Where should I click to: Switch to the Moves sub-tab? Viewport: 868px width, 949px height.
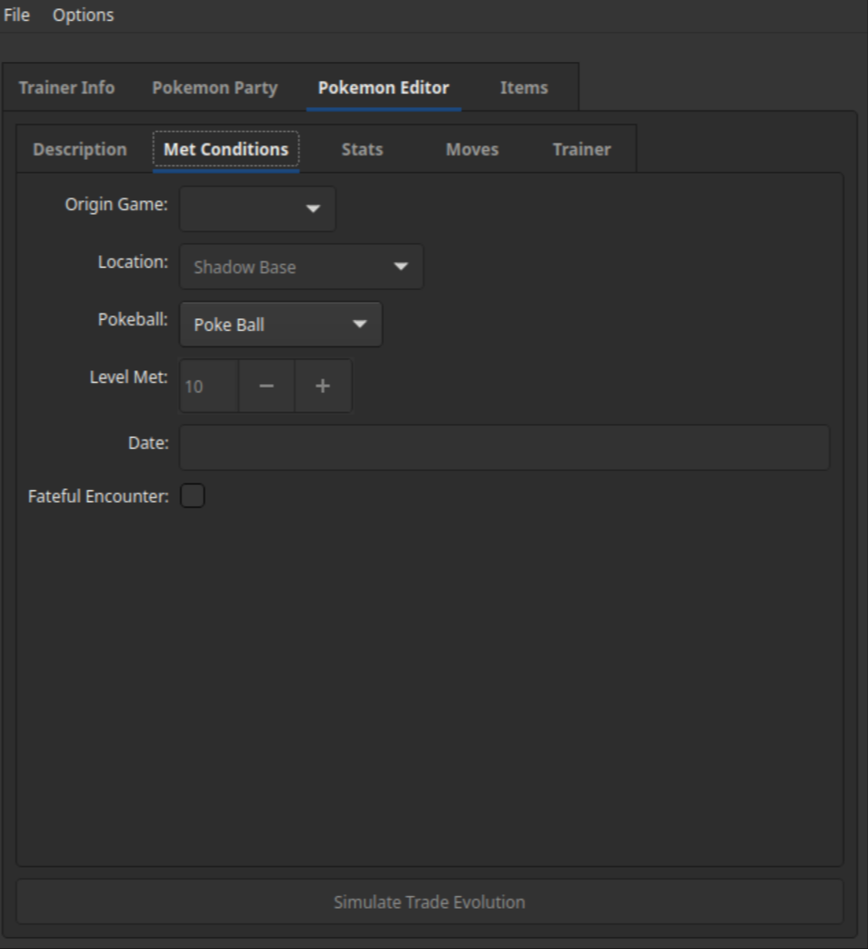(x=472, y=149)
